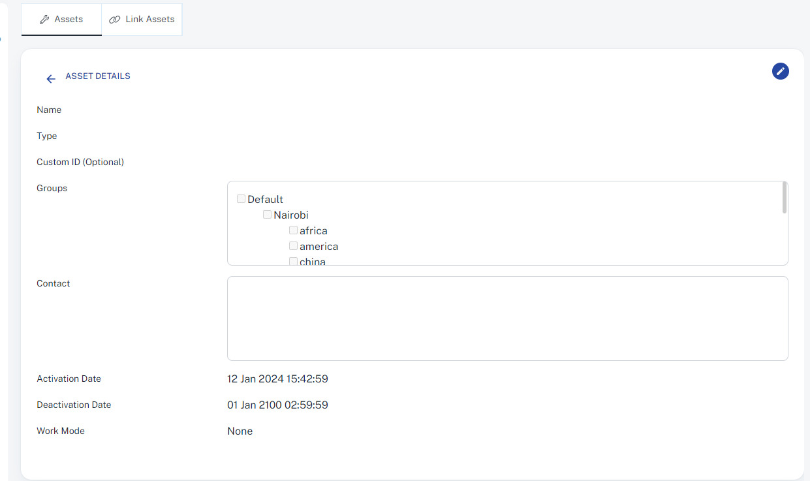Image resolution: width=810 pixels, height=481 pixels.
Task: Select the Default tree node label
Action: (x=265, y=200)
